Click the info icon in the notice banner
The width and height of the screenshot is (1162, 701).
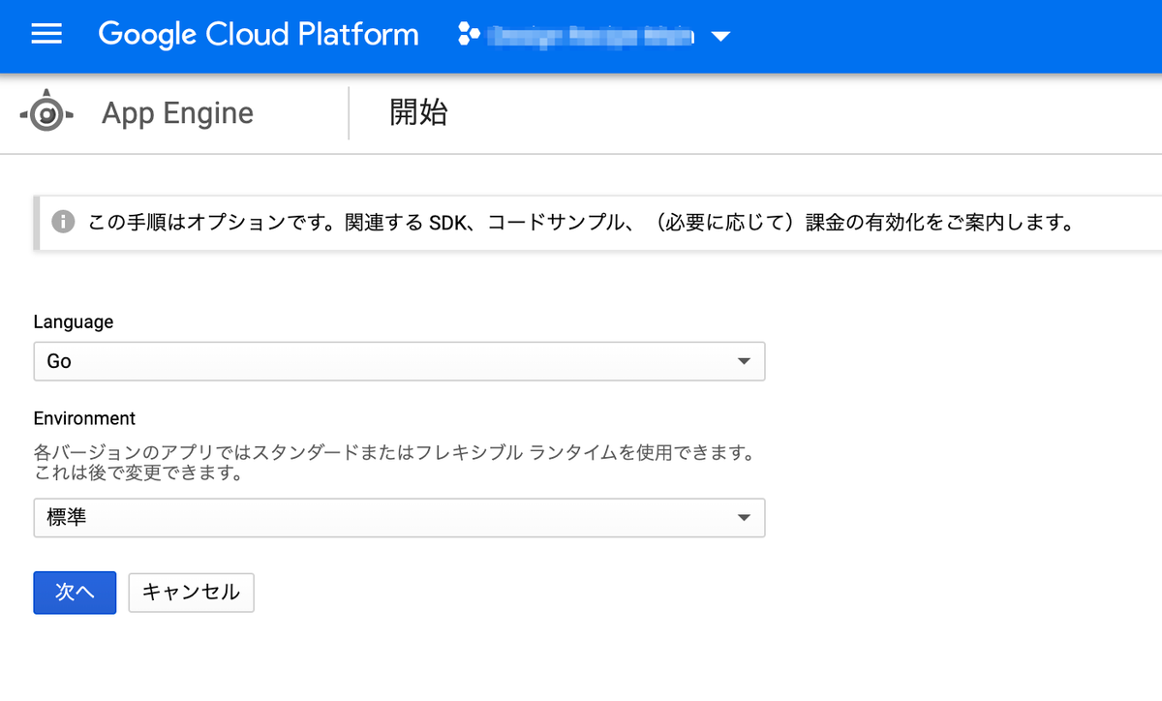pos(63,222)
